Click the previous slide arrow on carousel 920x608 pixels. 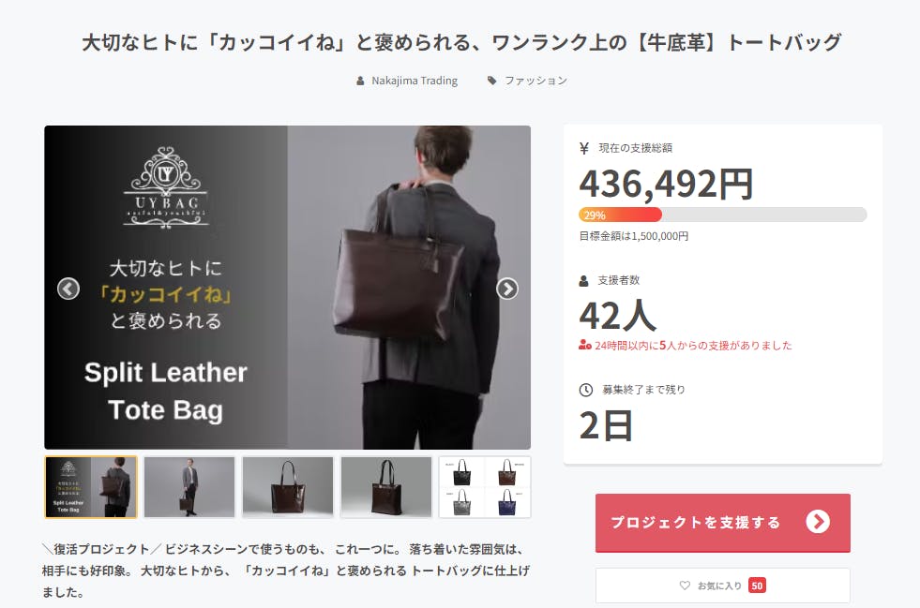68,289
